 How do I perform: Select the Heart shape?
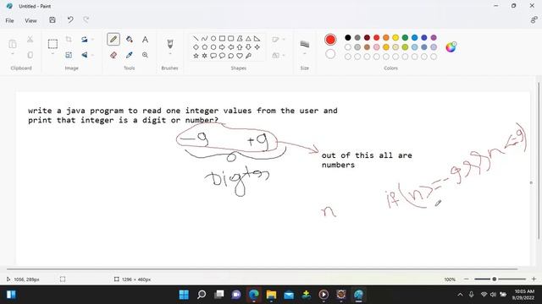pyautogui.click(x=240, y=56)
